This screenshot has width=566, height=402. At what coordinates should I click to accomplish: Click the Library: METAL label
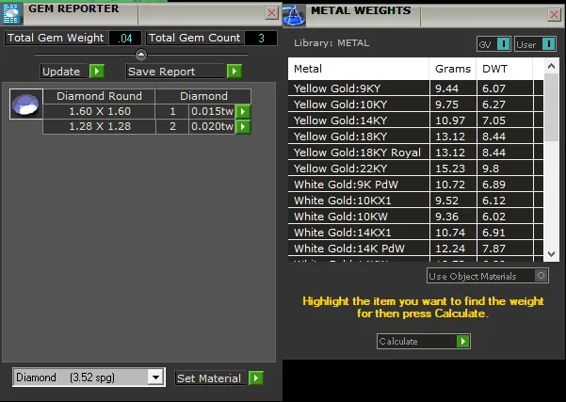332,43
